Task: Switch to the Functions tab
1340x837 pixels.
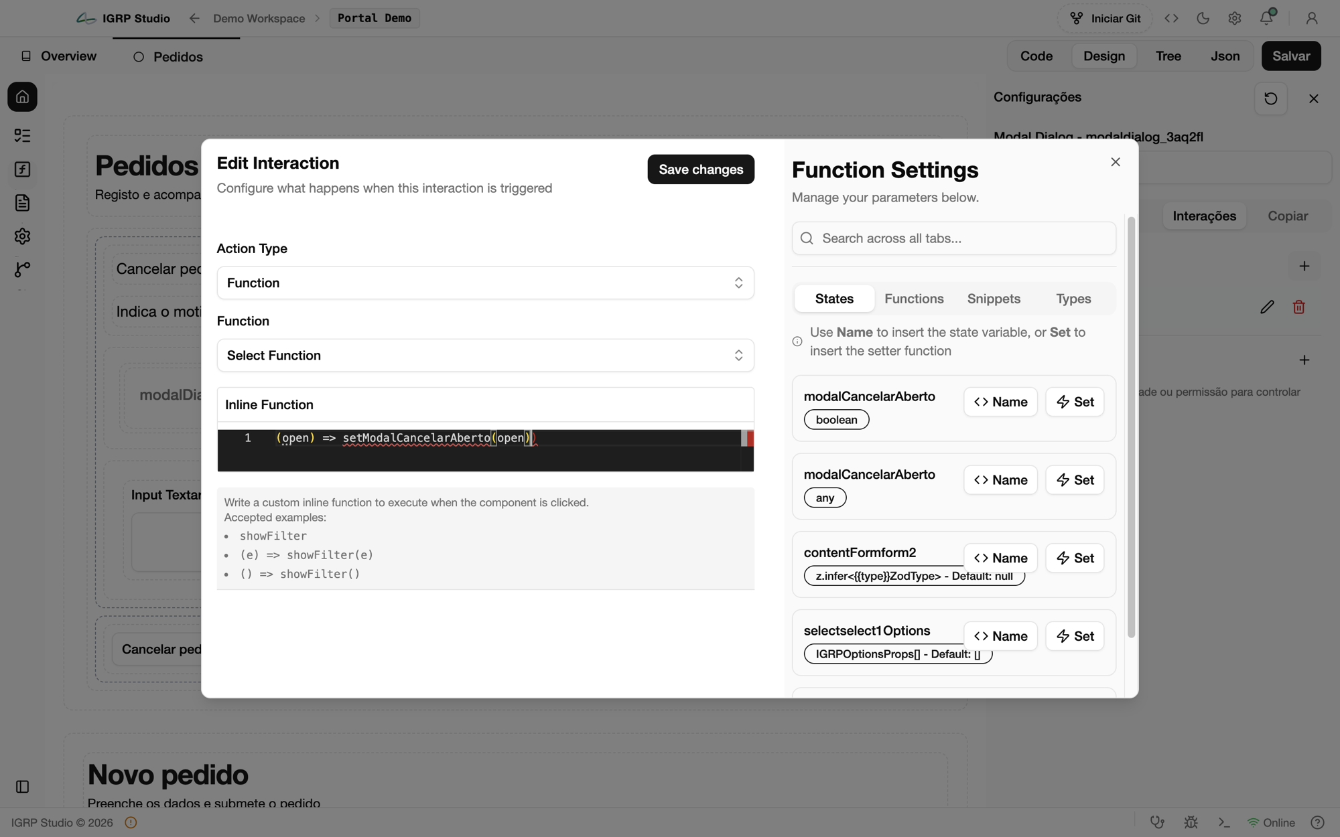Action: click(x=914, y=299)
